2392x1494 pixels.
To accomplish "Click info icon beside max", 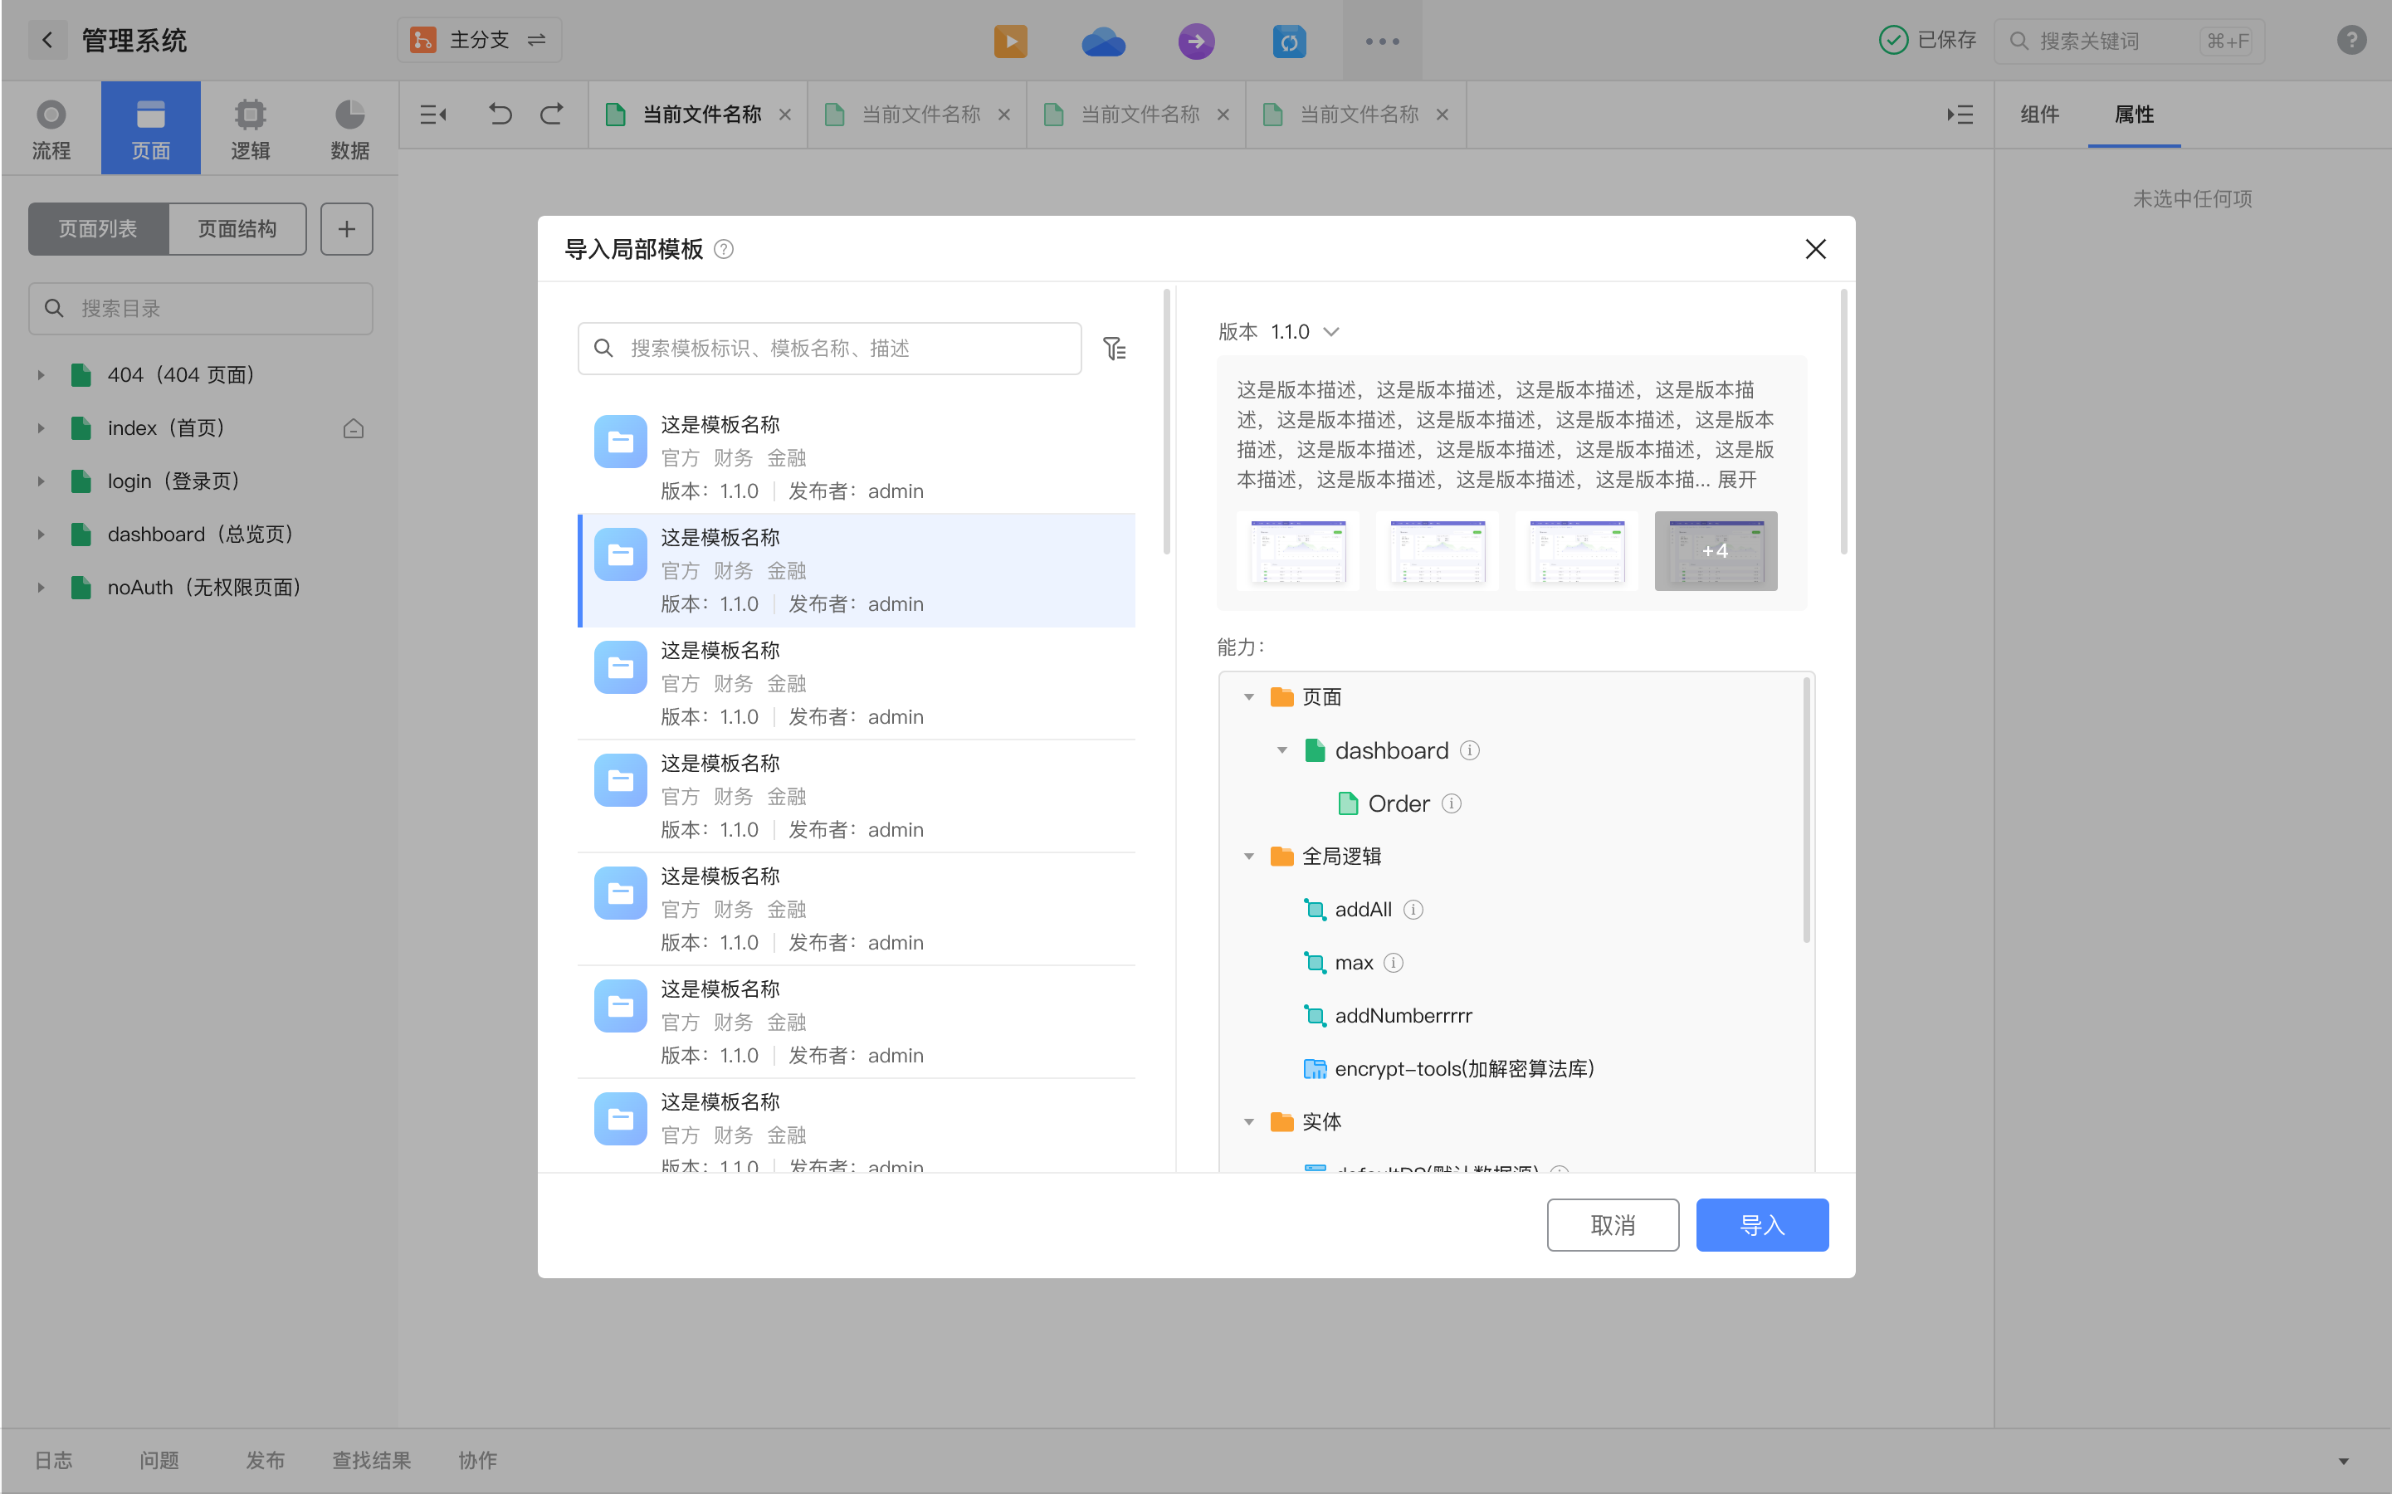I will pyautogui.click(x=1393, y=963).
